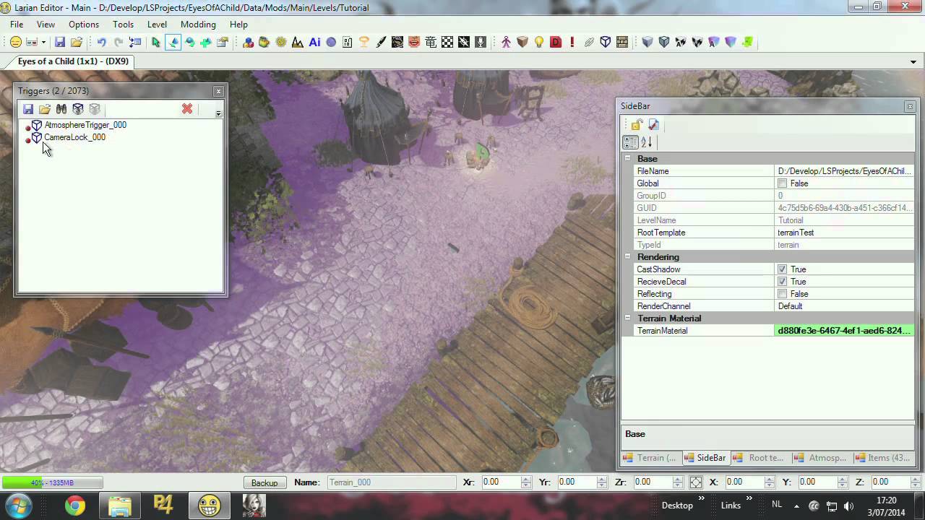
Task: Open the File menu
Action: pos(17,24)
